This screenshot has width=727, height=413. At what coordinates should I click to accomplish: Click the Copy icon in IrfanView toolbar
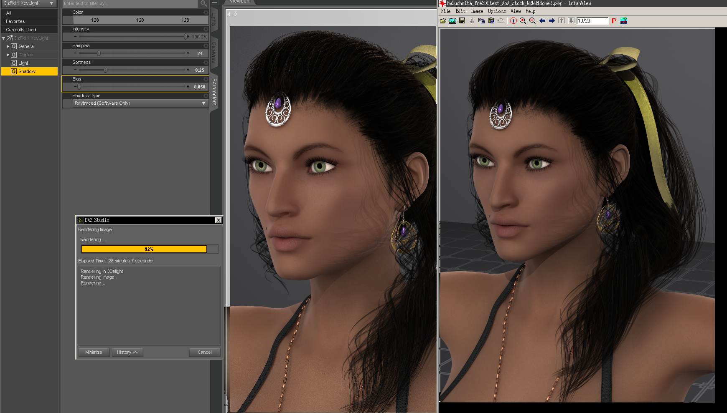(481, 21)
